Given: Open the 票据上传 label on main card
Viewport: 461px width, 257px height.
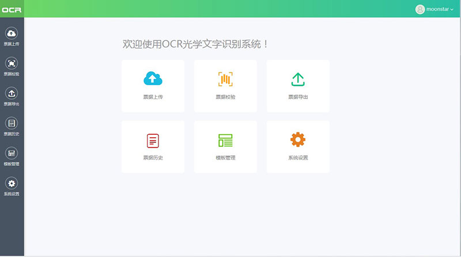Looking at the screenshot, I should [x=153, y=97].
